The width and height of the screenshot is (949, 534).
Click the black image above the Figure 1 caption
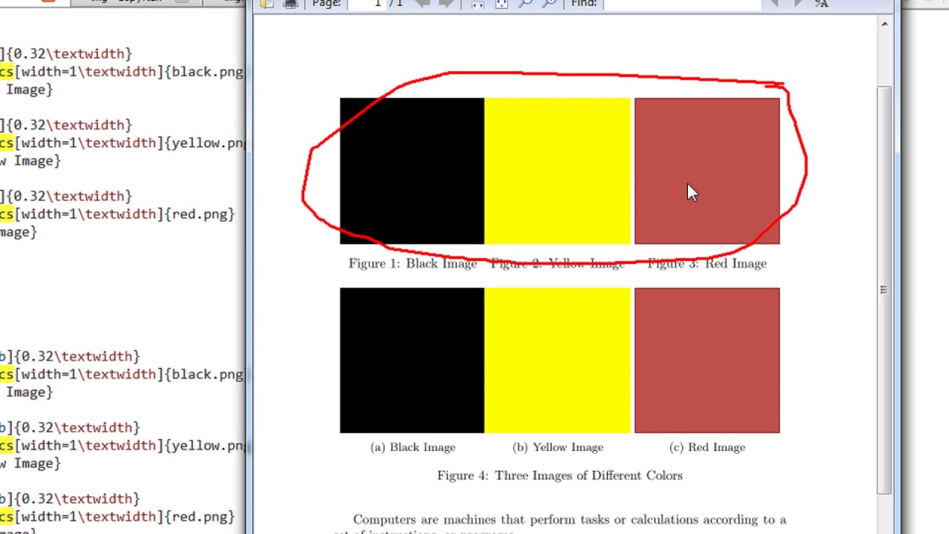click(412, 171)
